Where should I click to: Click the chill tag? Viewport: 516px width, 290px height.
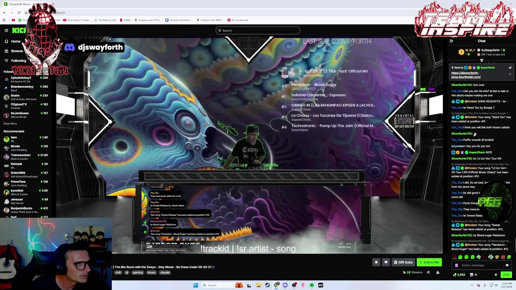coord(118,273)
